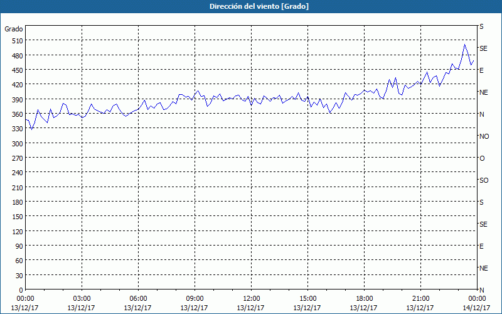
Task: Click the wind direction line's highest peak
Action: pos(464,45)
